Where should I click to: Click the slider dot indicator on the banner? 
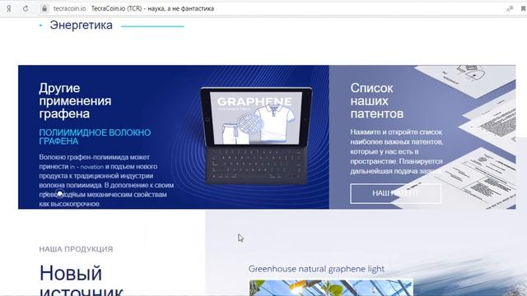pos(59,194)
